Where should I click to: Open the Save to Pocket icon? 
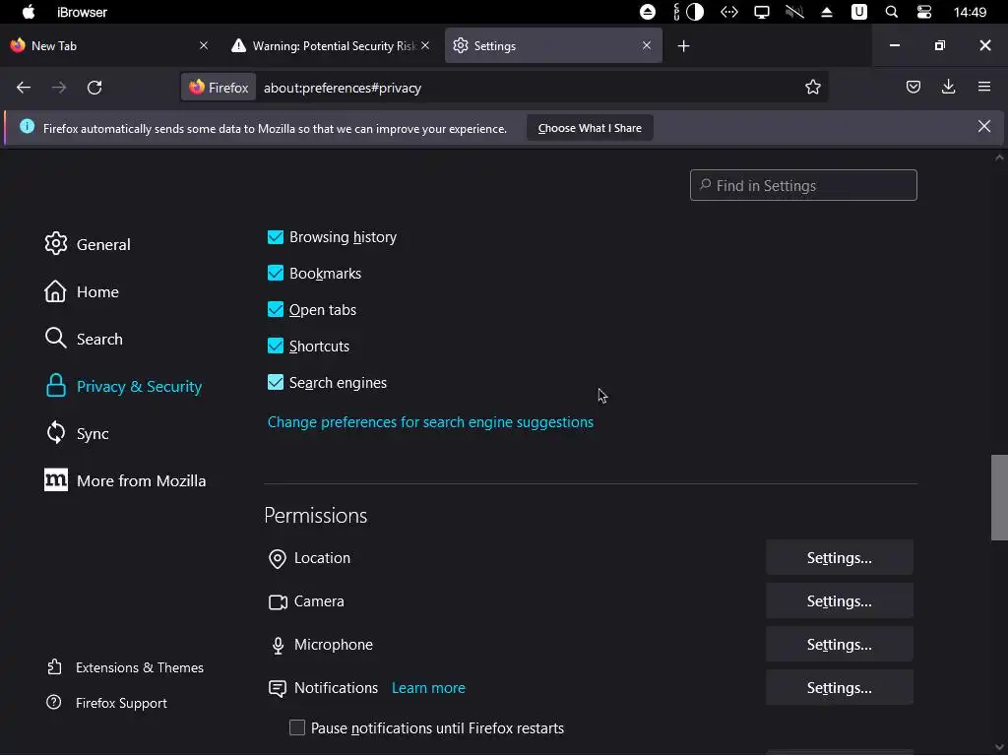913,88
